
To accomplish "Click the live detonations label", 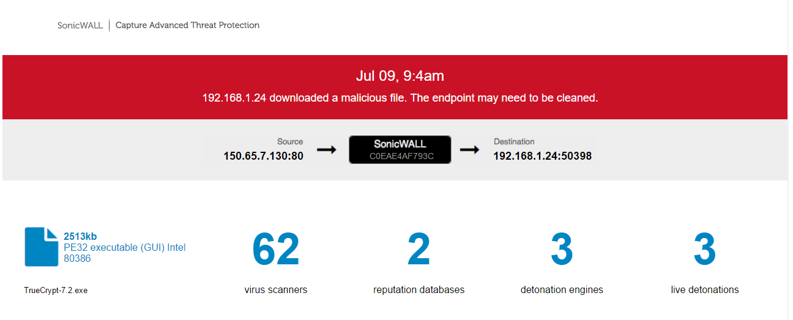I will pos(704,289).
